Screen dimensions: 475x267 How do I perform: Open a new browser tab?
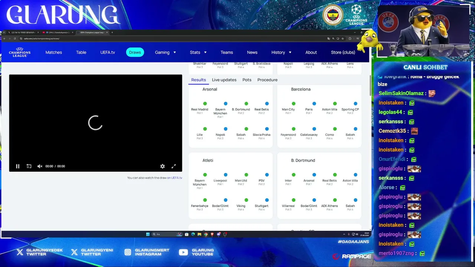tap(112, 32)
